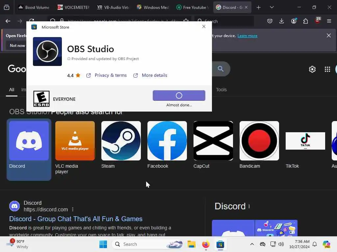
Task: Switch to Free Youtube tab
Action: point(192,7)
